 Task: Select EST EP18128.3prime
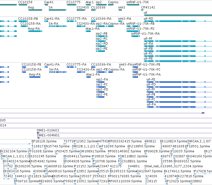(32, 144)
